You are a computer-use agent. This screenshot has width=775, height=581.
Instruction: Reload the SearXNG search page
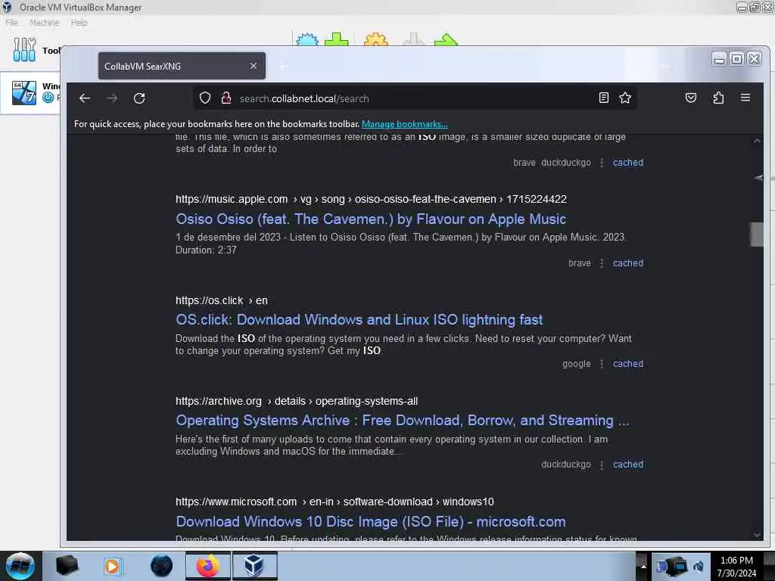pyautogui.click(x=139, y=98)
